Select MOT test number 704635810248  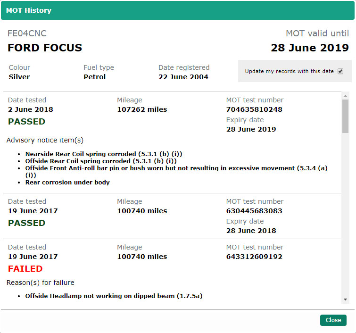tap(254, 109)
